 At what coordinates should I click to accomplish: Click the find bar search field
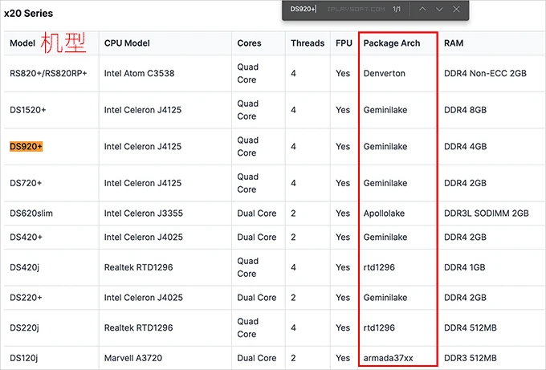tap(337, 9)
